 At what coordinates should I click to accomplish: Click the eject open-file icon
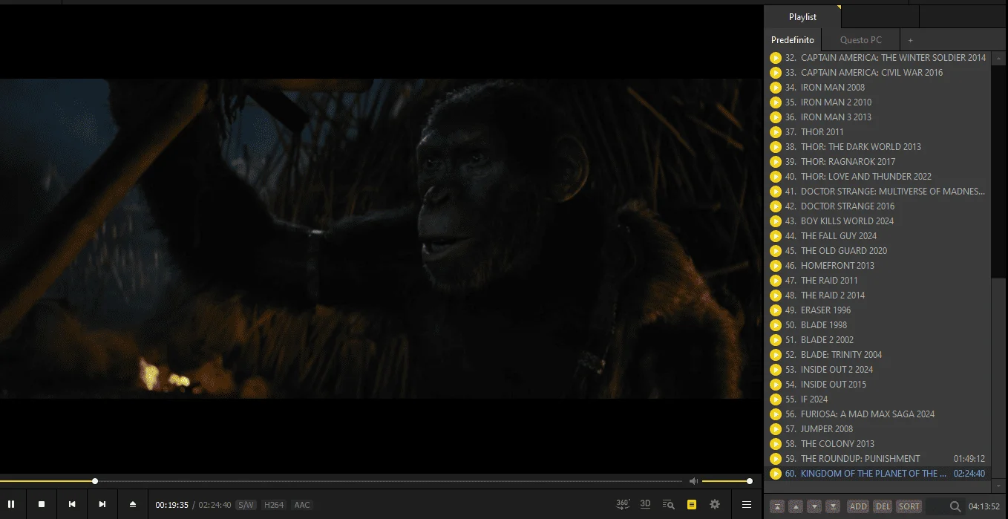pos(133,504)
